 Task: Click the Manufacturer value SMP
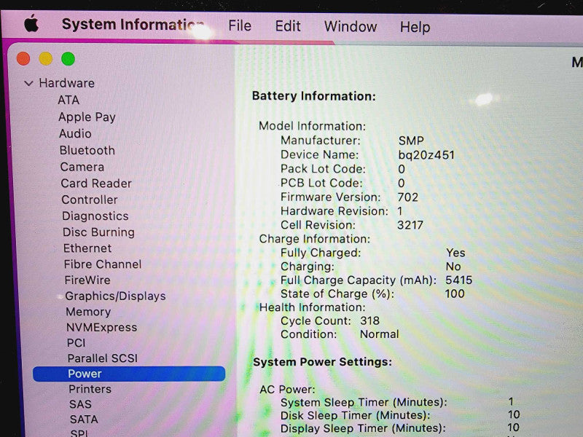411,141
